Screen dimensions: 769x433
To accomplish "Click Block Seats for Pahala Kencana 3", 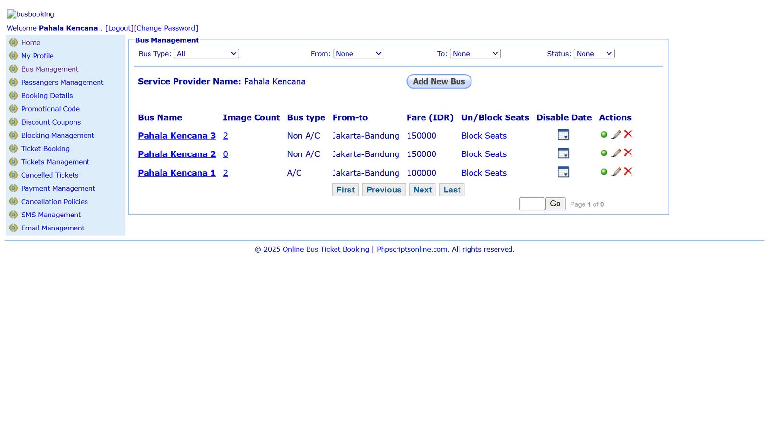I will 484,136.
